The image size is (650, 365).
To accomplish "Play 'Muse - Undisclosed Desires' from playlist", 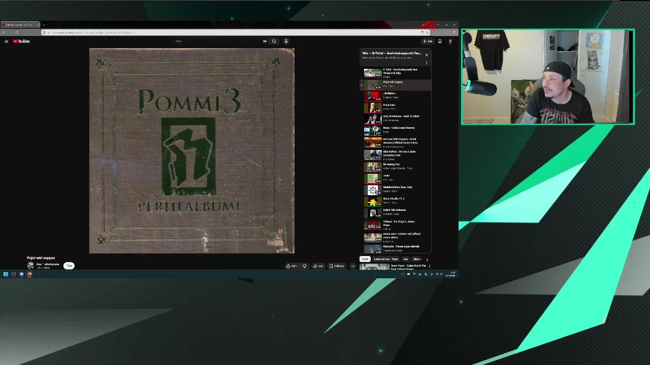I will (396, 130).
